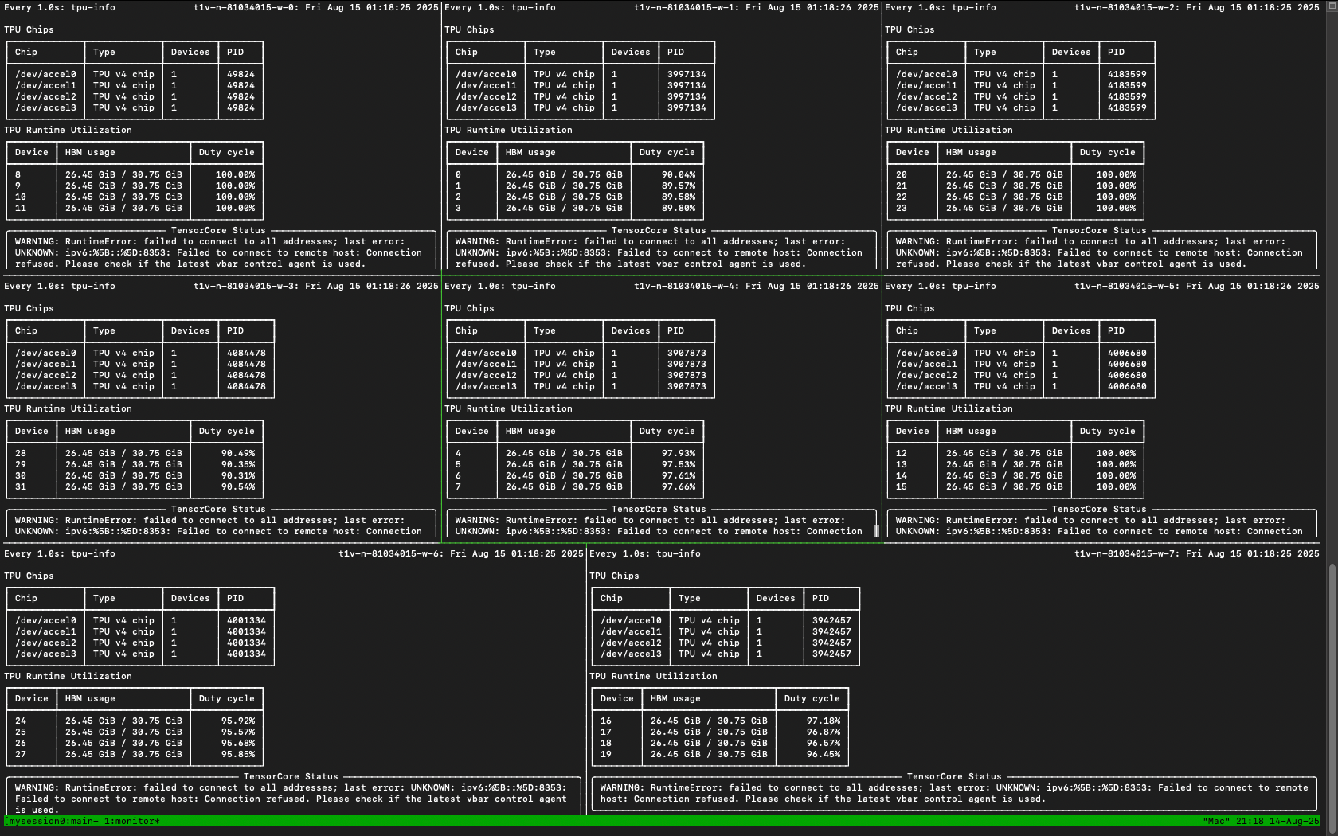Click duty cycle value 96.57%
1338x836 pixels.
point(824,743)
